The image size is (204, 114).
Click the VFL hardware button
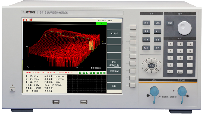pyautogui.click(x=157, y=23)
